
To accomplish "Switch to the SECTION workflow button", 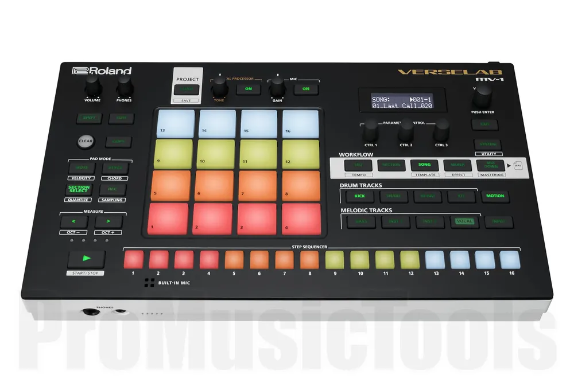I will coord(391,165).
